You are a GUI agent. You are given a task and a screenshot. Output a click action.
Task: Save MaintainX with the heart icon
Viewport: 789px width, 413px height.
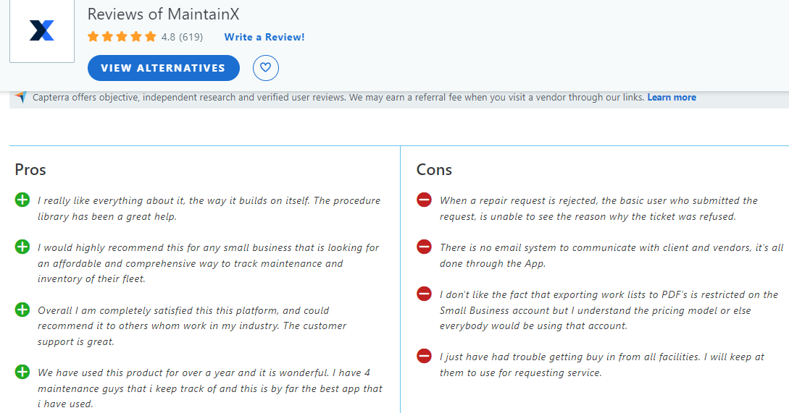[266, 68]
